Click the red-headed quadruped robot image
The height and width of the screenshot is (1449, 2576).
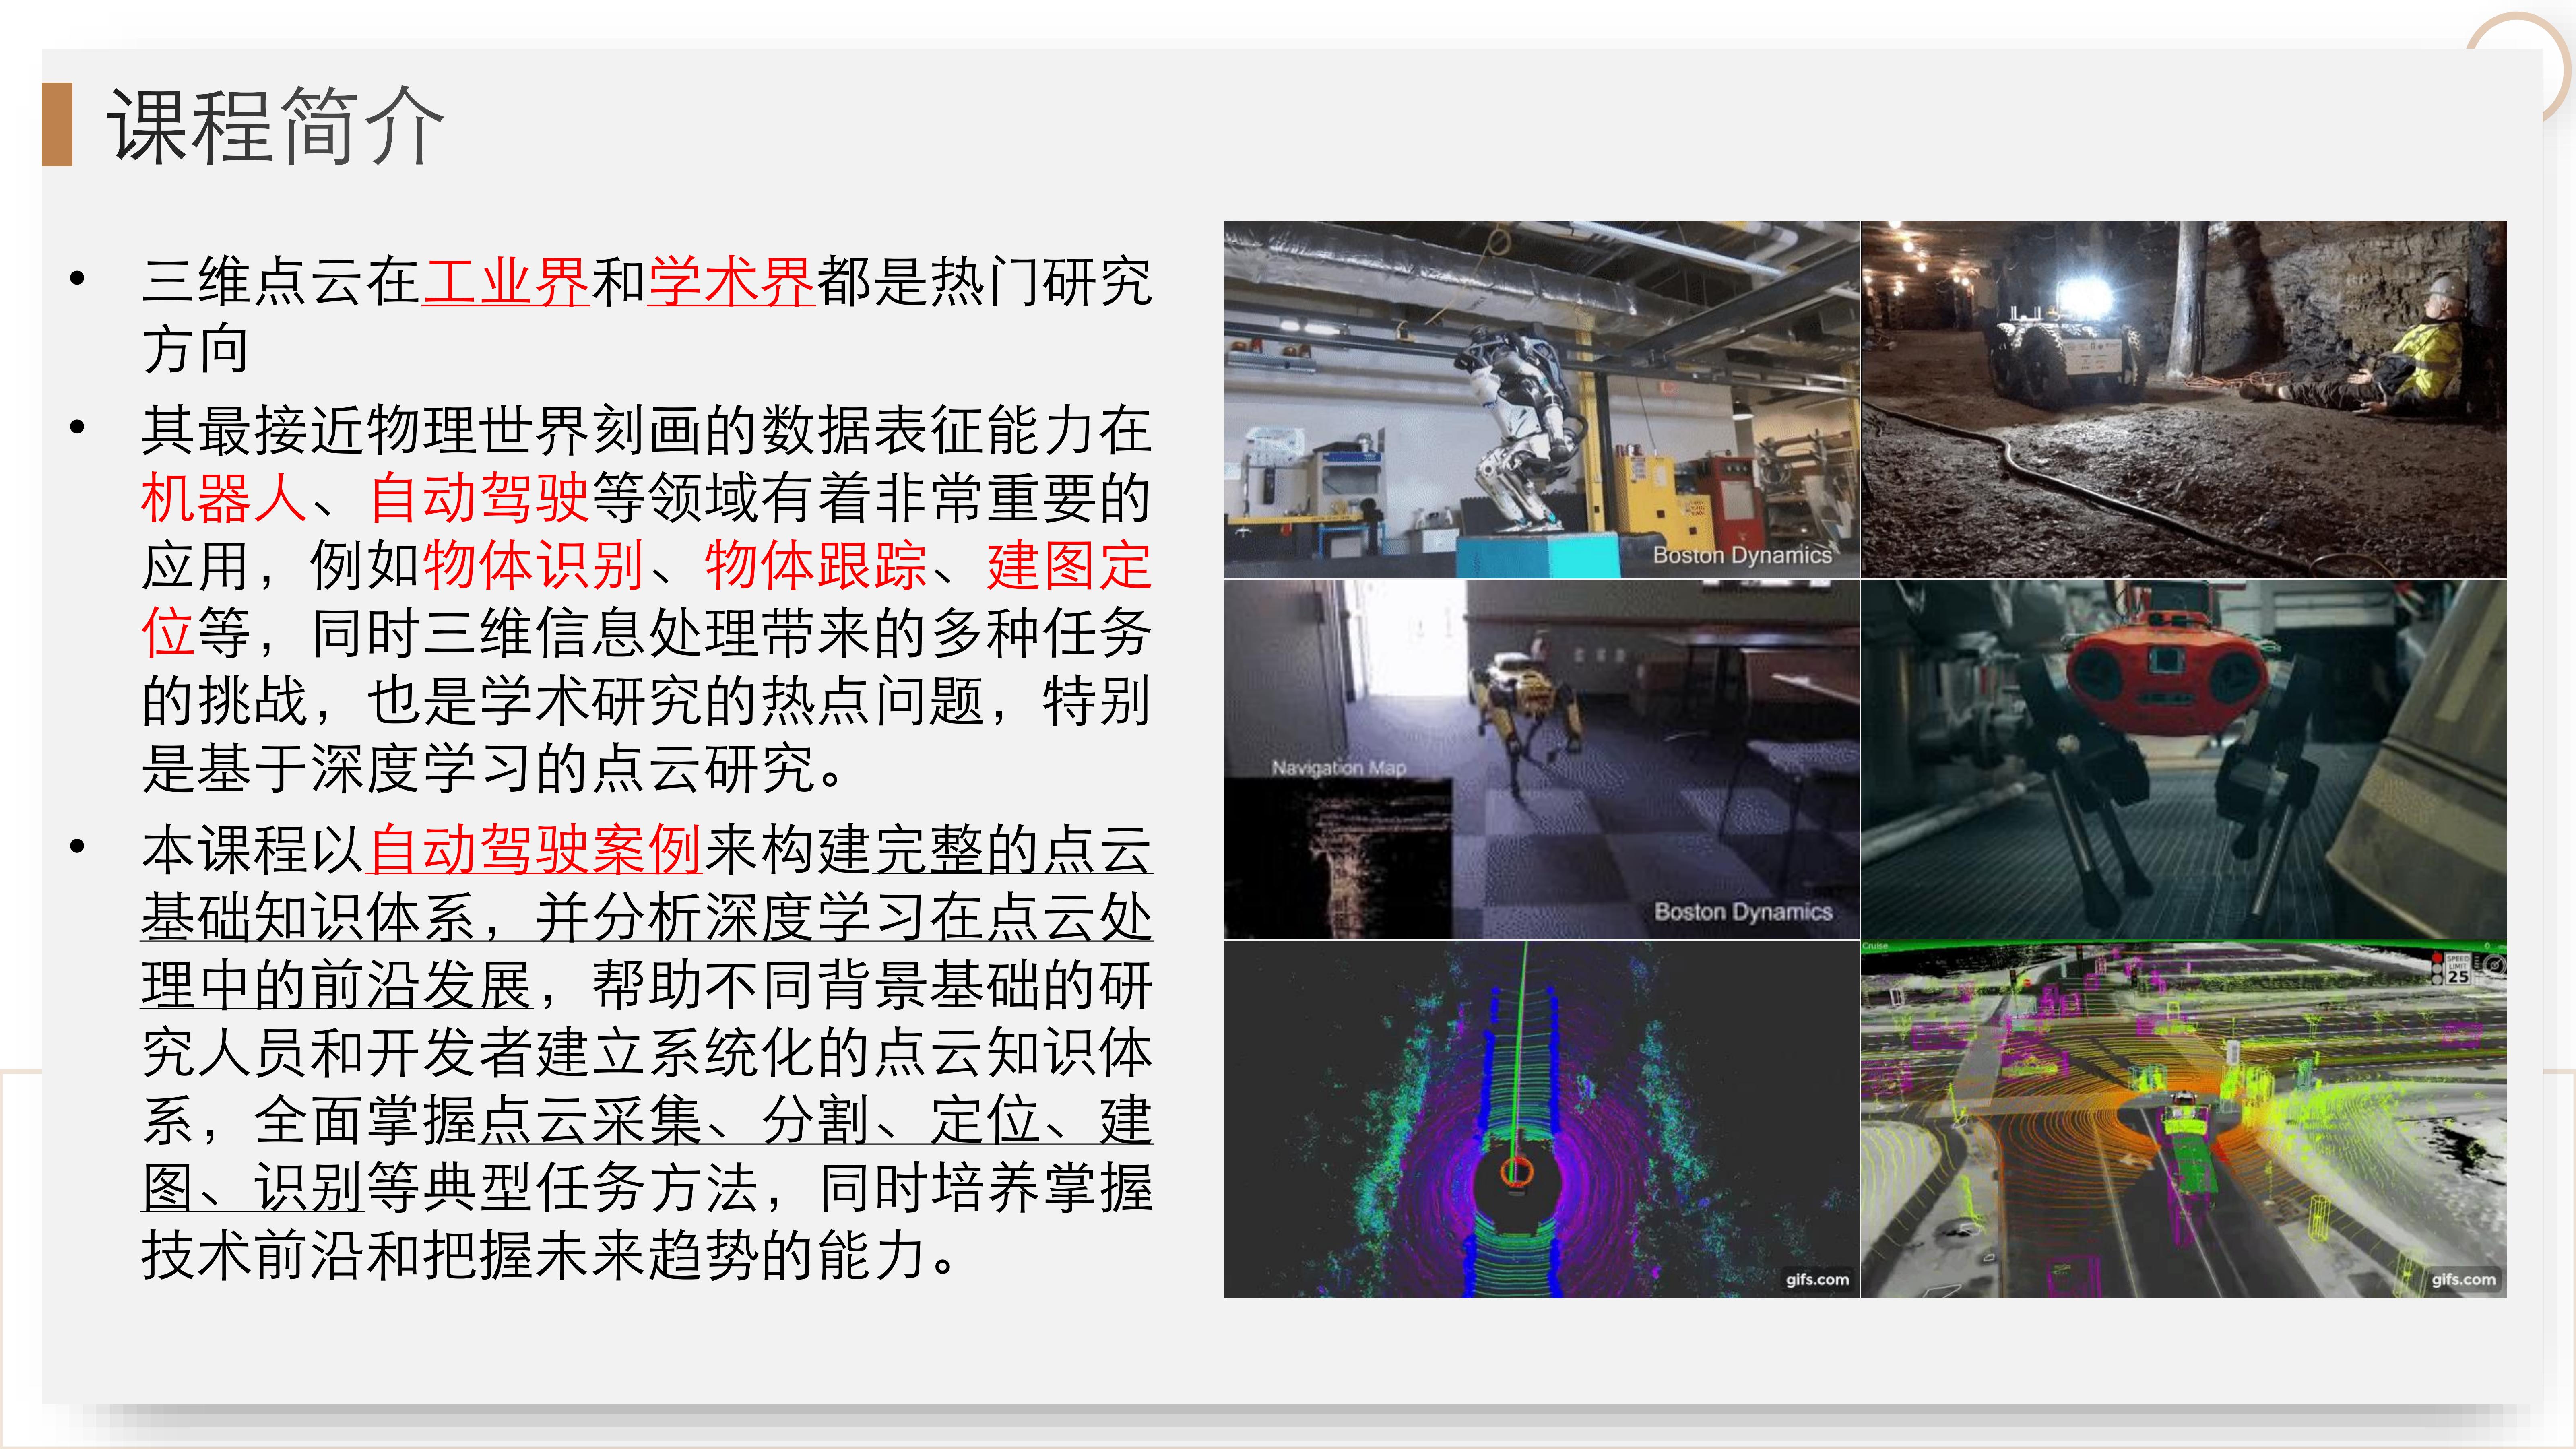pyautogui.click(x=2183, y=759)
